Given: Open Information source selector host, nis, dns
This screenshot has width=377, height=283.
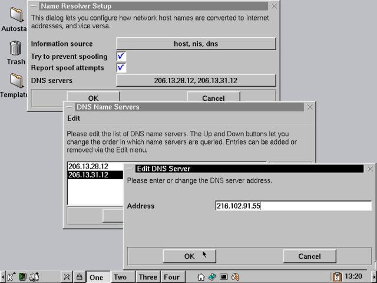Looking at the screenshot, I should pyautogui.click(x=196, y=44).
